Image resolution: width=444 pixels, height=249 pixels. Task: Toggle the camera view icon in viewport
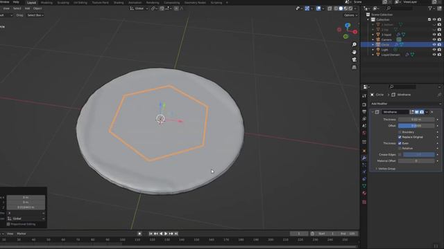[x=354, y=59]
